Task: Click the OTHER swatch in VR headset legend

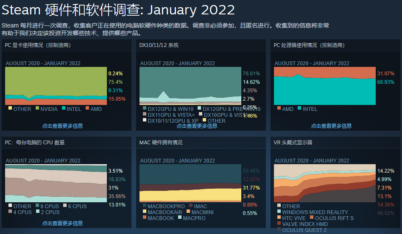Action: coord(279,205)
